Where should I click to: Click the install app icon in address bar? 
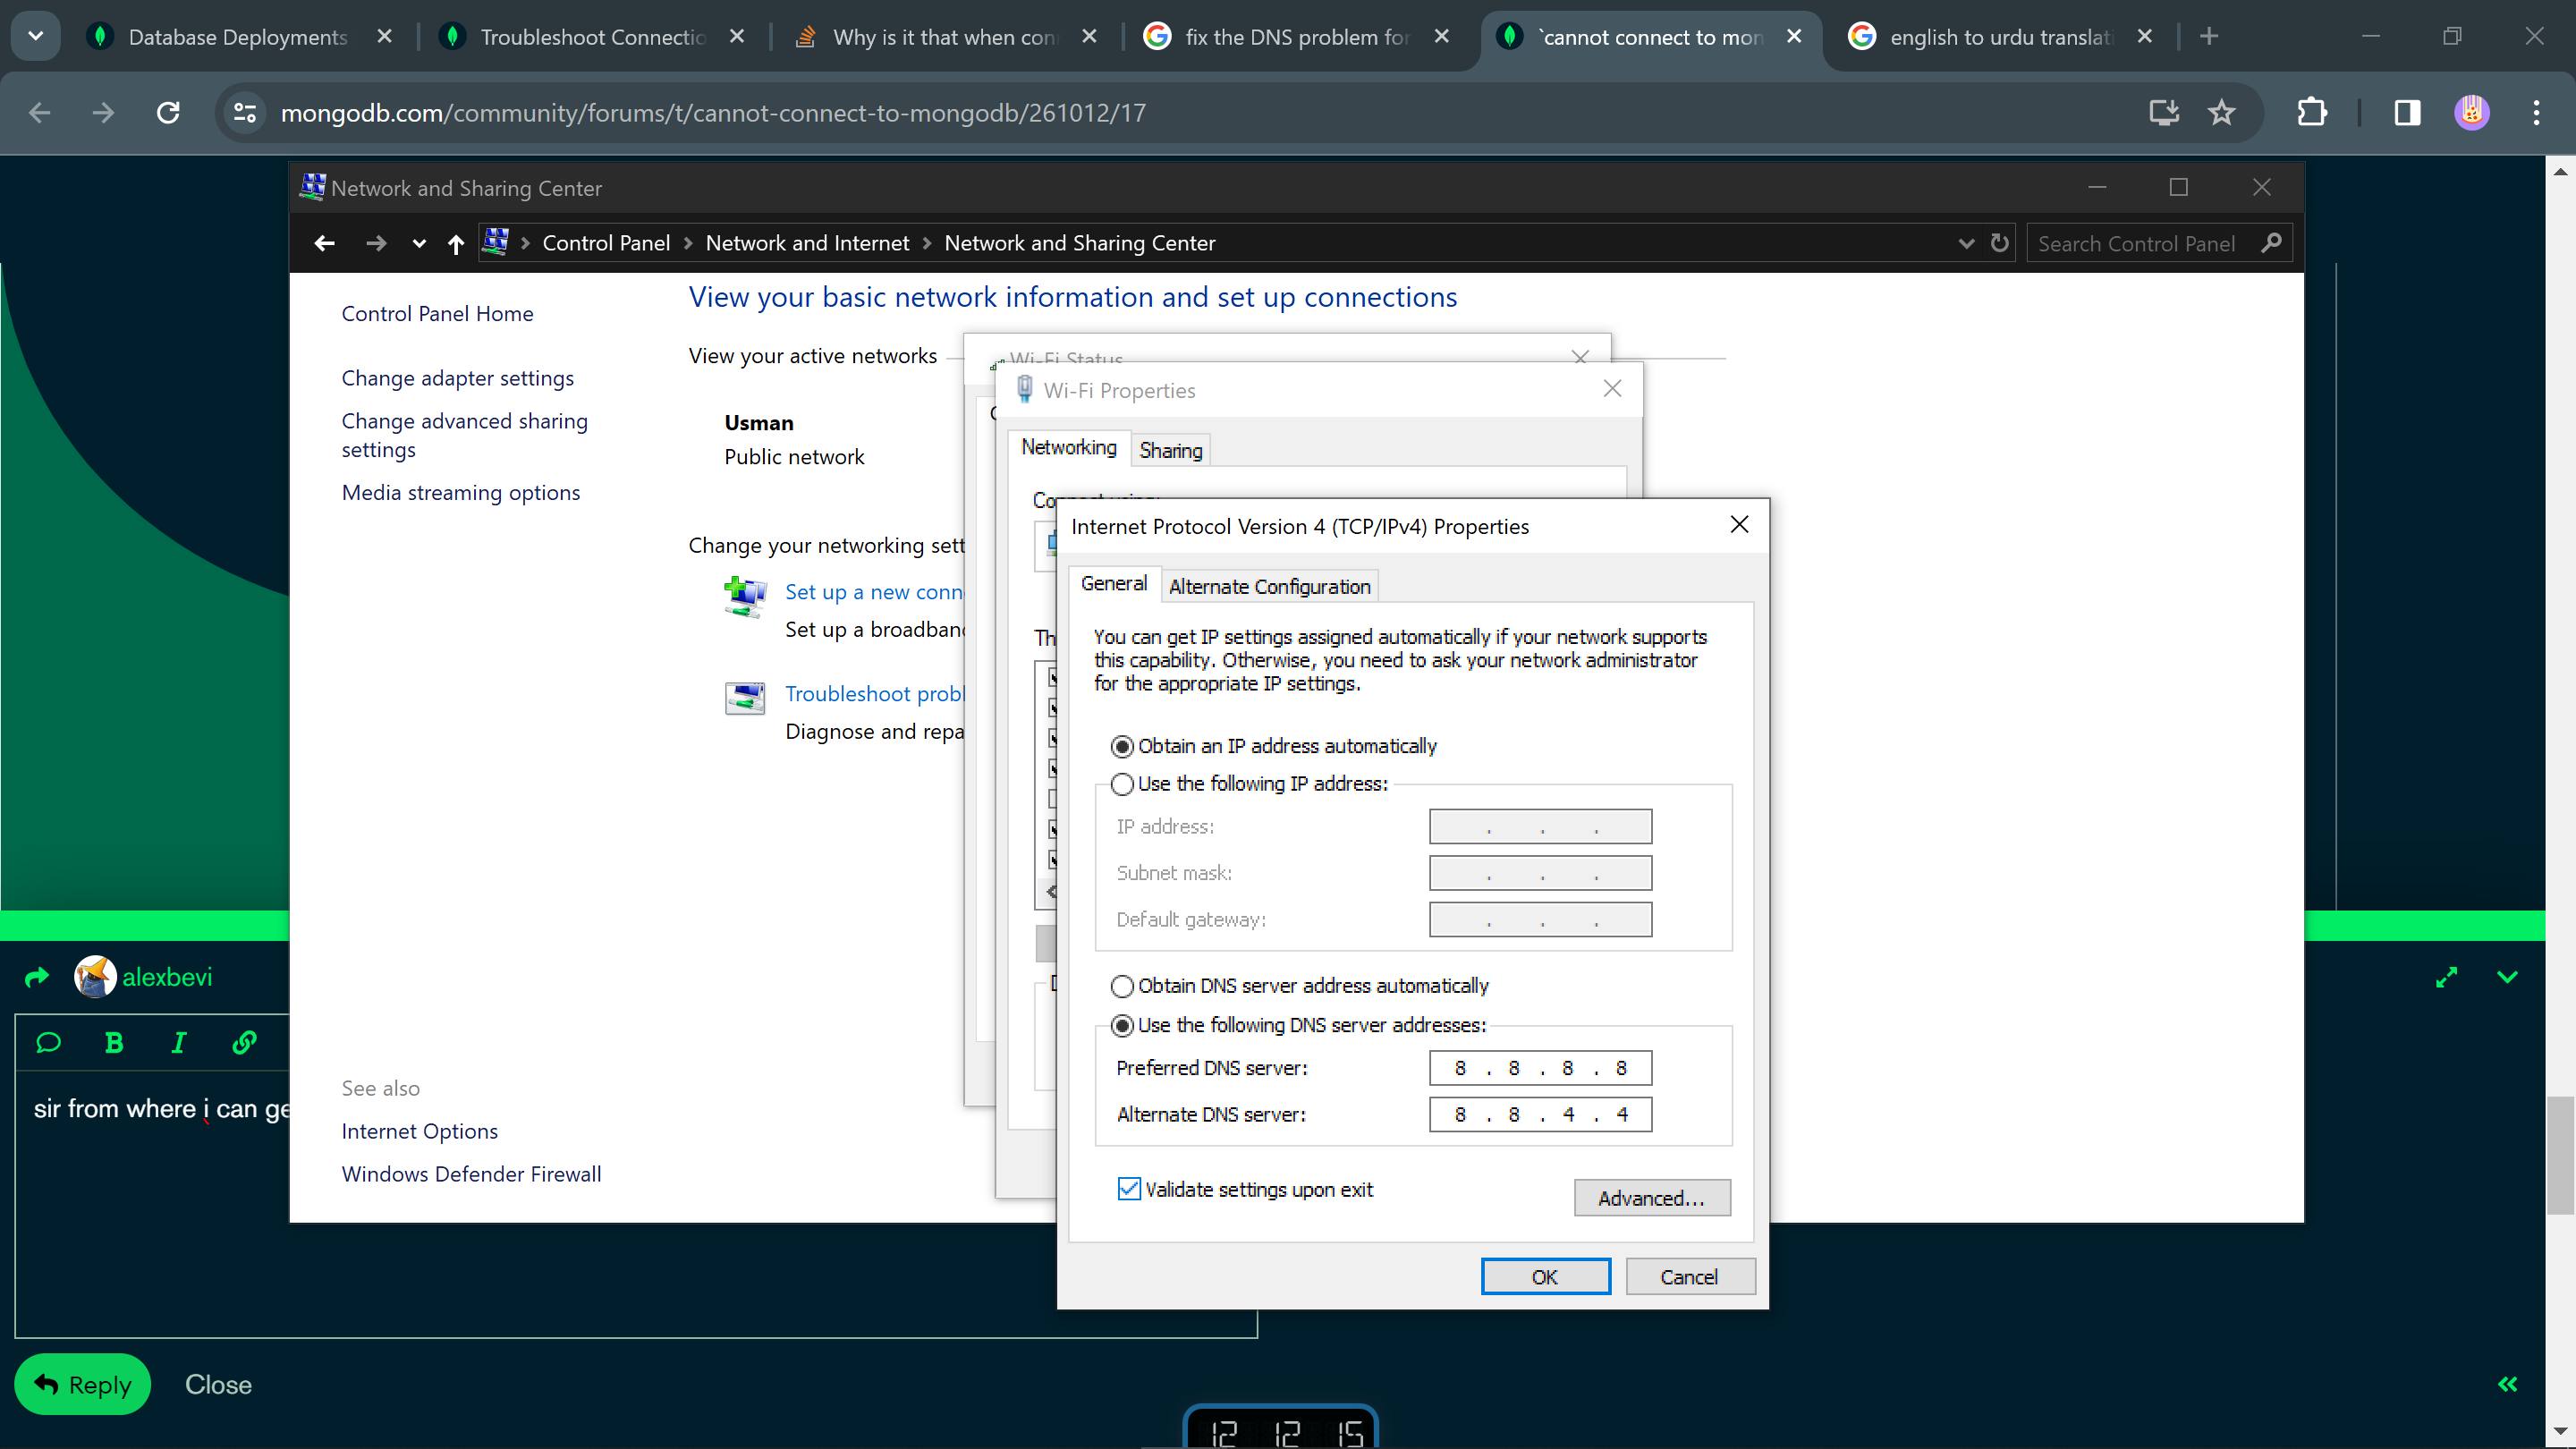[x=2163, y=112]
